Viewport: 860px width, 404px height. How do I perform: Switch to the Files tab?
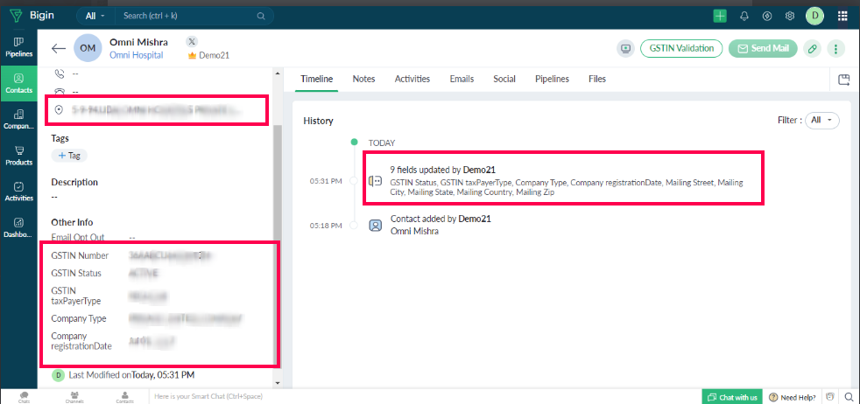pyautogui.click(x=596, y=79)
